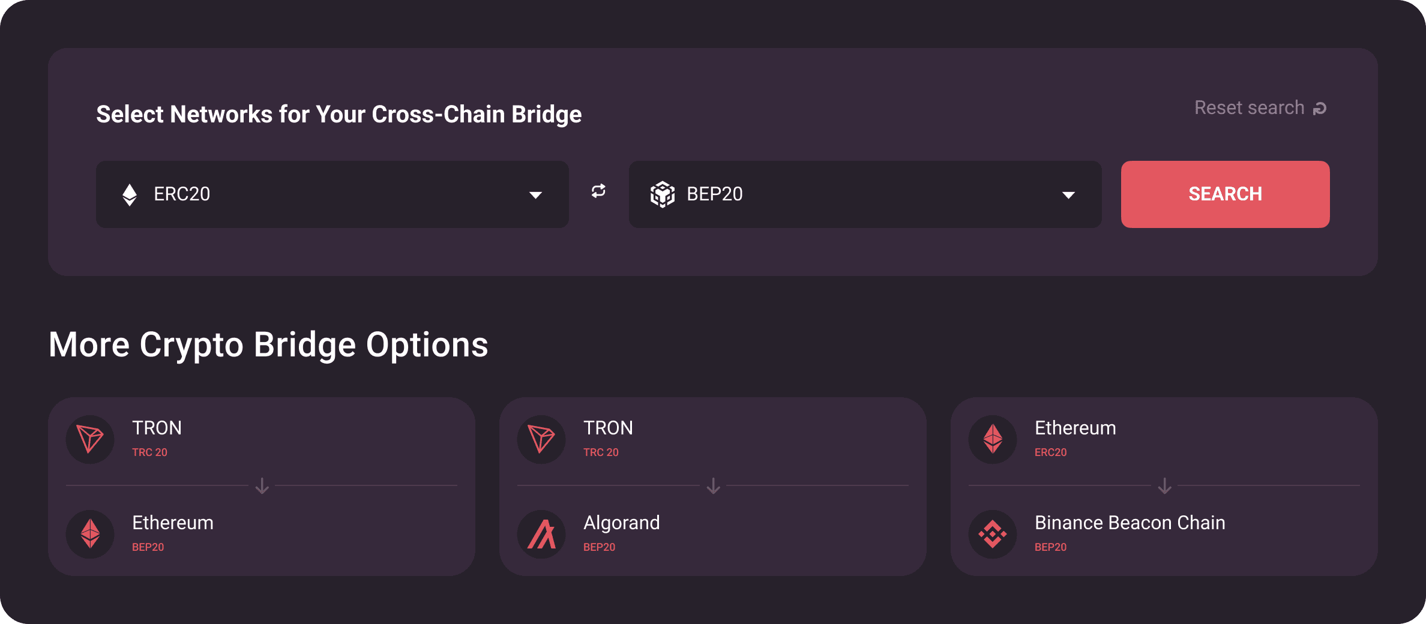
Task: Click the swap networks arrows icon
Action: 598,191
